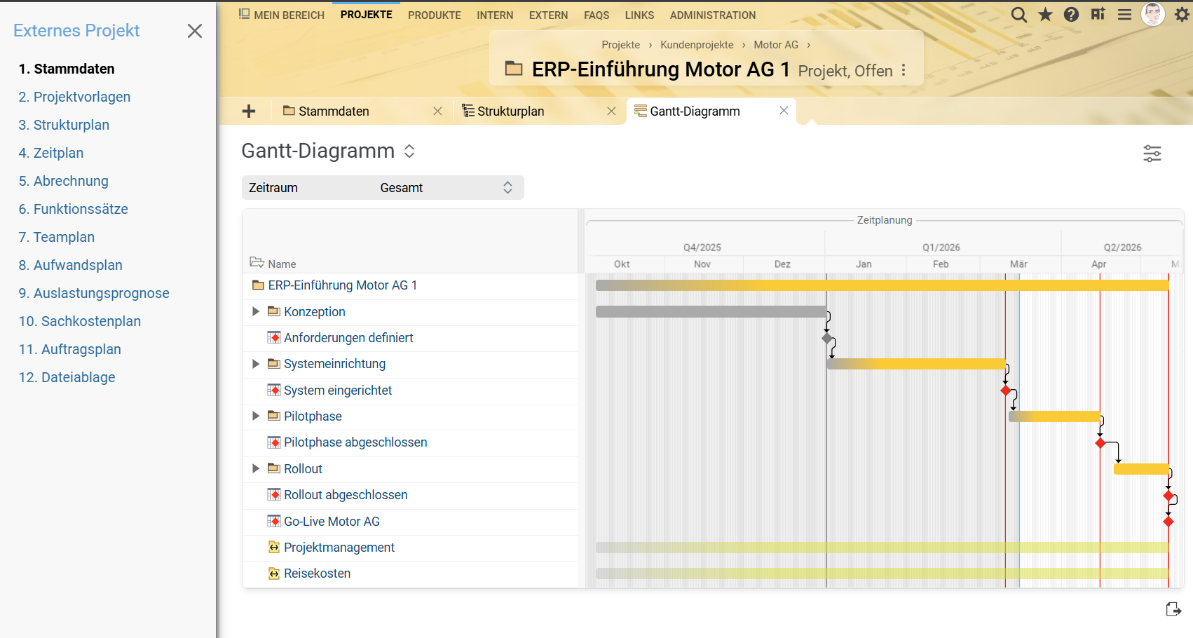Open favorites star icon

[1045, 15]
